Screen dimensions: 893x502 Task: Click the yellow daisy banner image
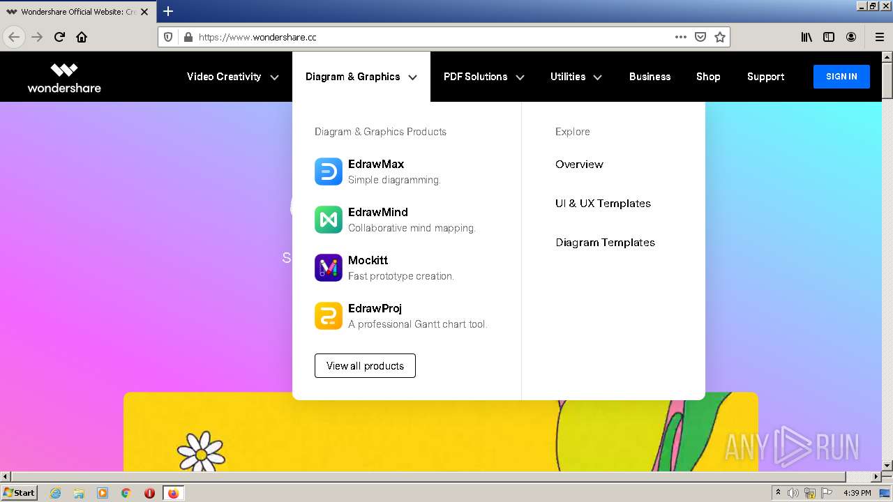pyautogui.click(x=440, y=432)
